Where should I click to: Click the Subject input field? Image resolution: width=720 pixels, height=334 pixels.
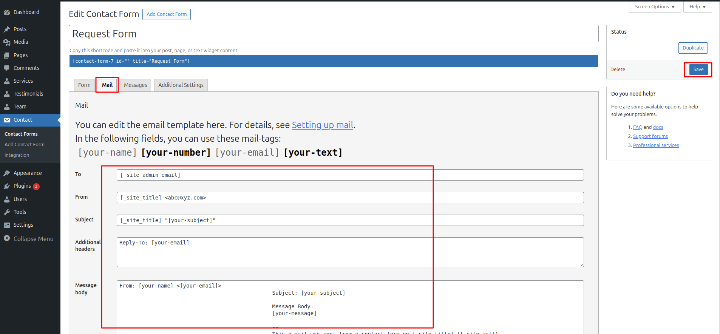point(350,220)
